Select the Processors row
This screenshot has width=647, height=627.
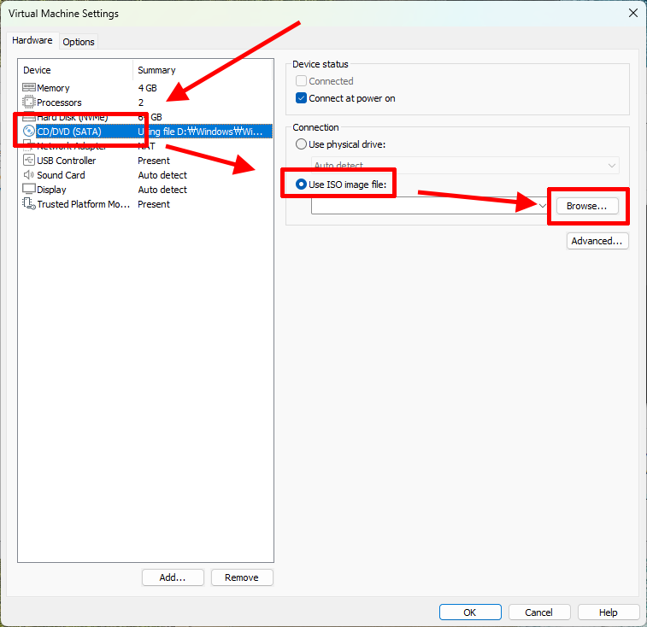click(146, 103)
